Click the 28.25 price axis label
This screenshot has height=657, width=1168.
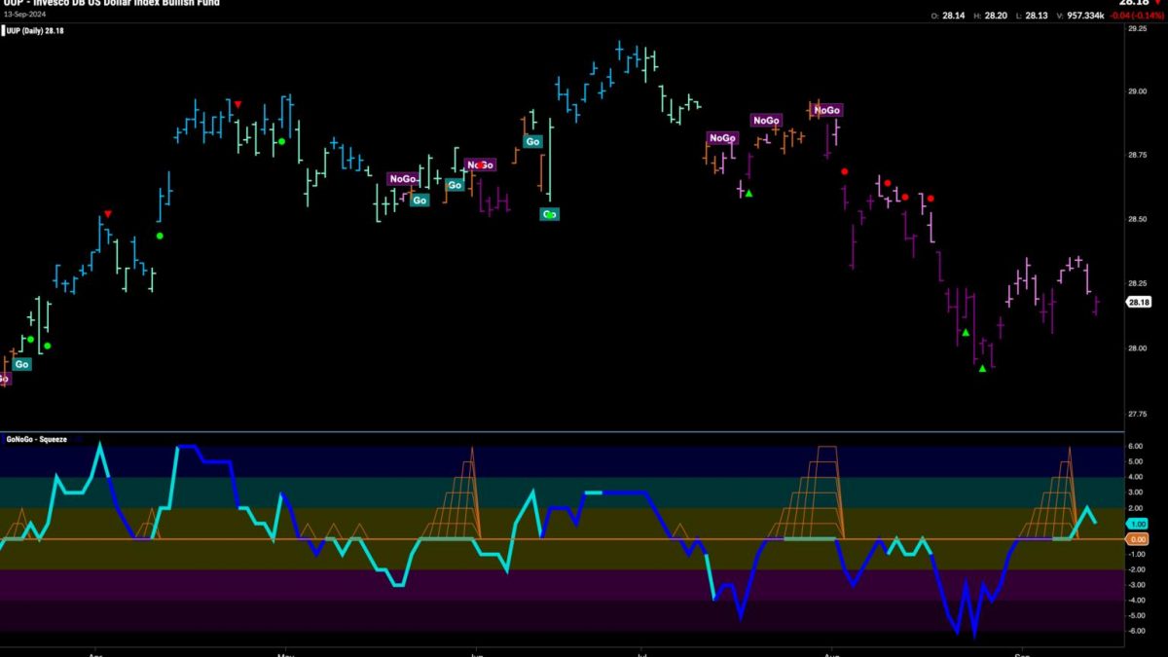click(1139, 284)
